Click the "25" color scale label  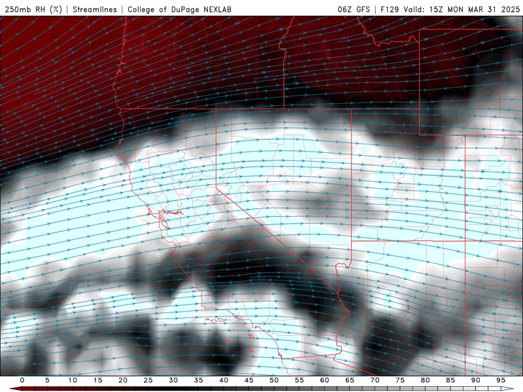point(148,380)
